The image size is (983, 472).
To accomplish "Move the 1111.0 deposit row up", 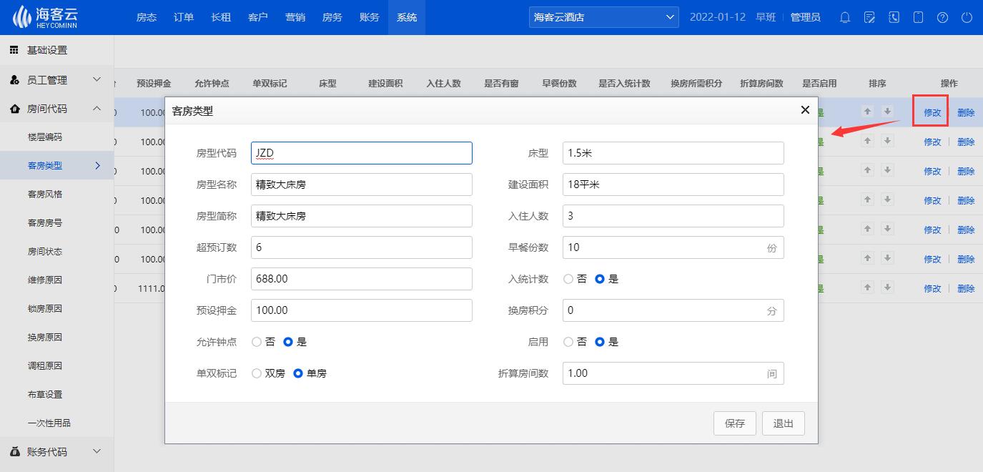I will point(867,287).
